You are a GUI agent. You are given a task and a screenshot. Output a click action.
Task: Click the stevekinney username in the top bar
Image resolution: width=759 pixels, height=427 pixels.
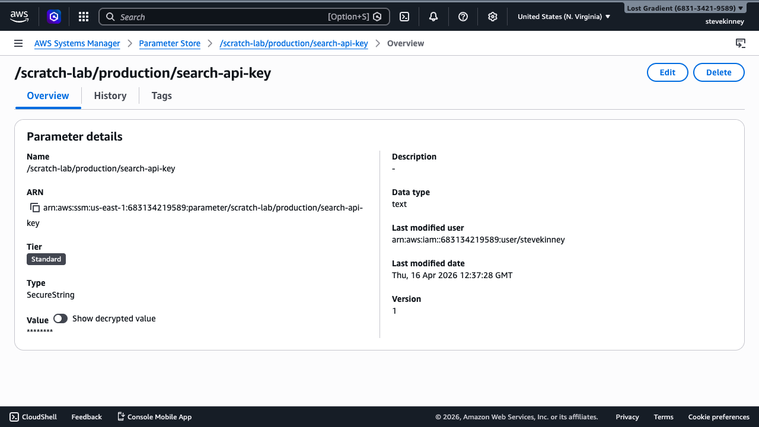click(725, 21)
